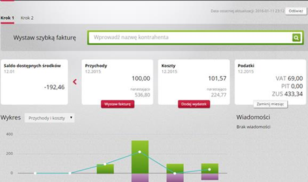The width and height of the screenshot is (308, 182).
Task: Open the Podatki summary card
Action: tap(270, 82)
